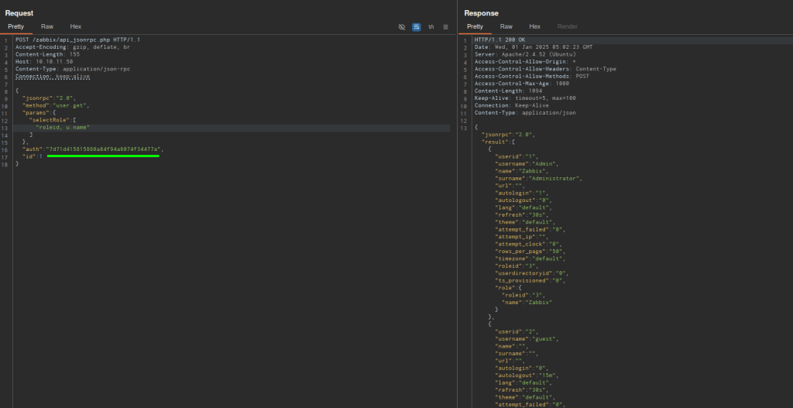The width and height of the screenshot is (793, 408).
Task: Click the crossed-out eye icon in Request panel
Action: click(x=402, y=26)
